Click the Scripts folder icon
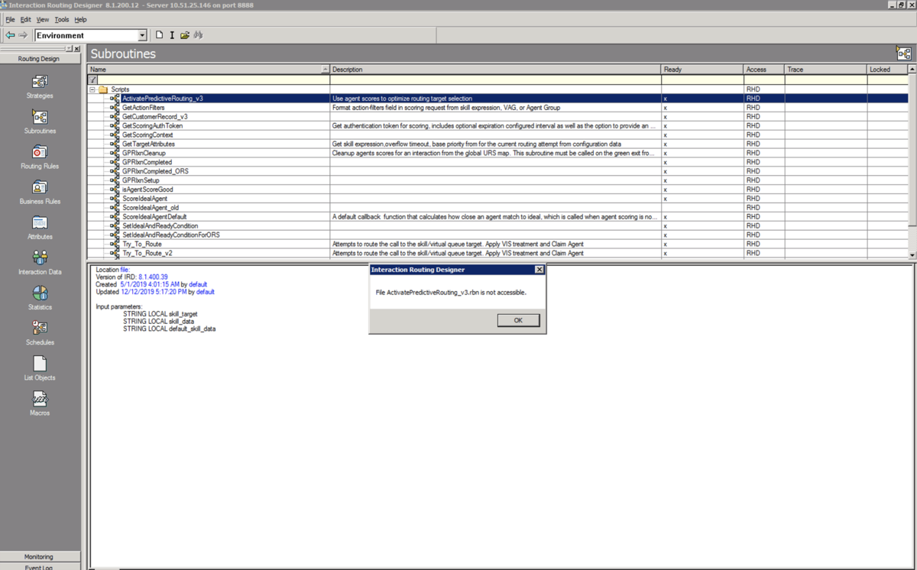 tap(103, 89)
